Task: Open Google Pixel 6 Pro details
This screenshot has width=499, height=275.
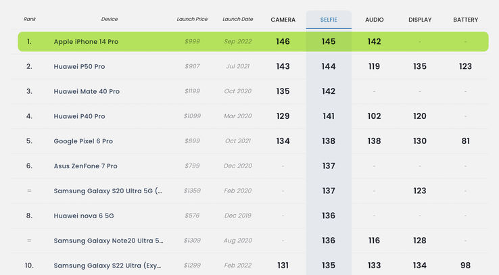Action: tap(83, 141)
